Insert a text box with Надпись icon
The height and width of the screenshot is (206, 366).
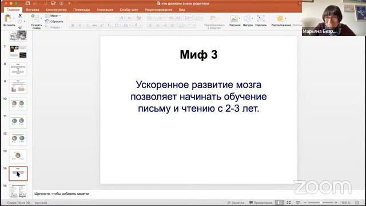pos(261,18)
